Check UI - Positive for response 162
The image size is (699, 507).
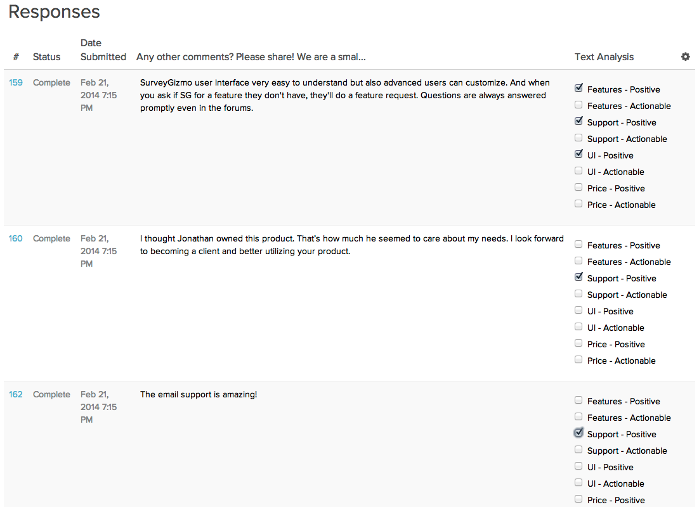578,466
